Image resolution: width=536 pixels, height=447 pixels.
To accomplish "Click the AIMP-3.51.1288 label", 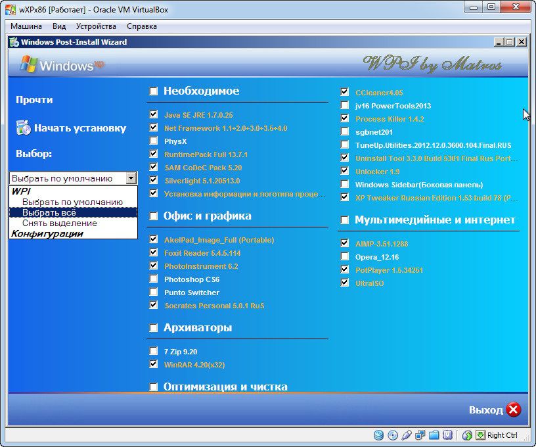I will tap(382, 244).
